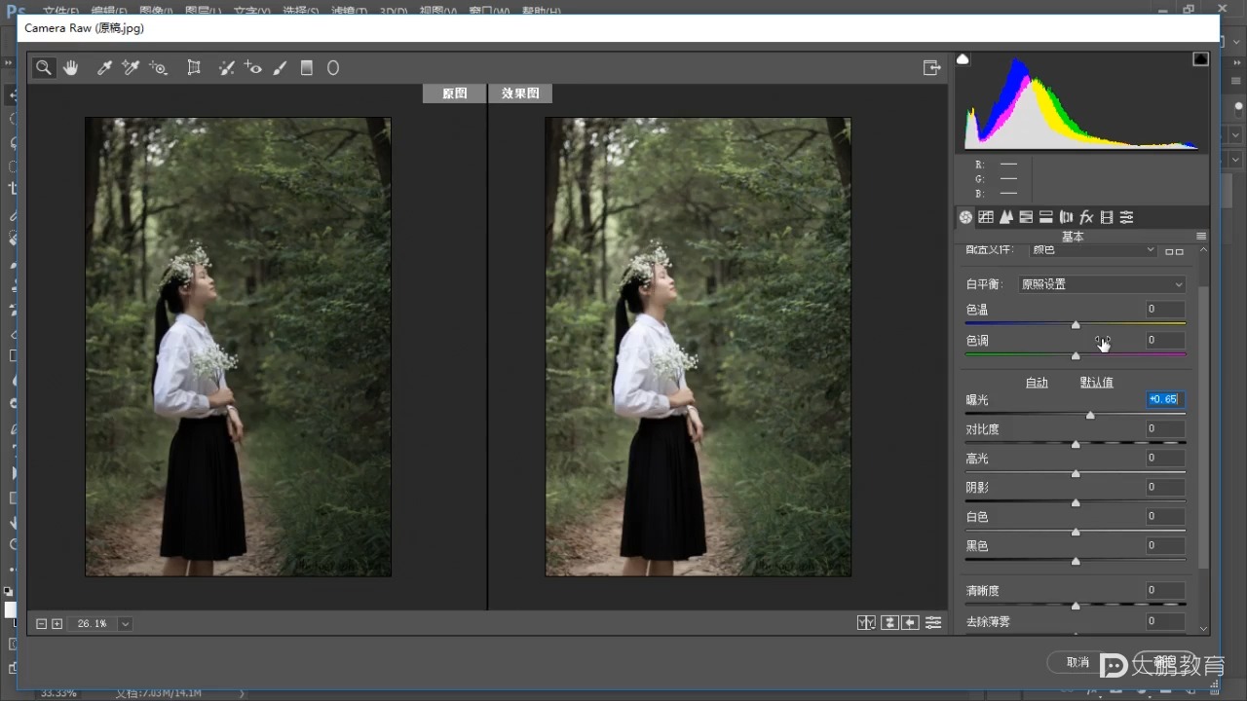Cycle the before/after view mode icon
The image size is (1247, 701).
tap(866, 623)
